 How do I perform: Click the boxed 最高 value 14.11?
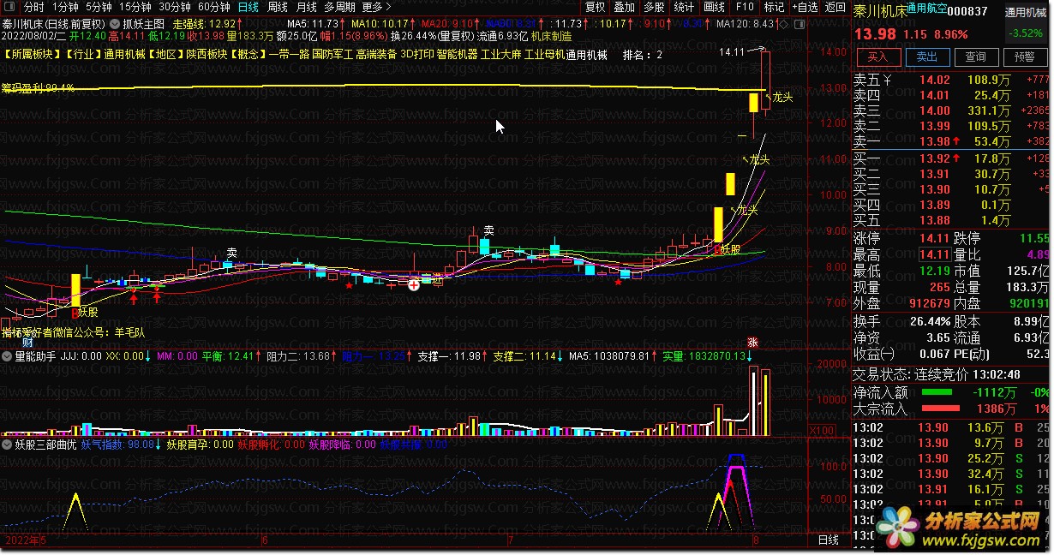coord(934,254)
